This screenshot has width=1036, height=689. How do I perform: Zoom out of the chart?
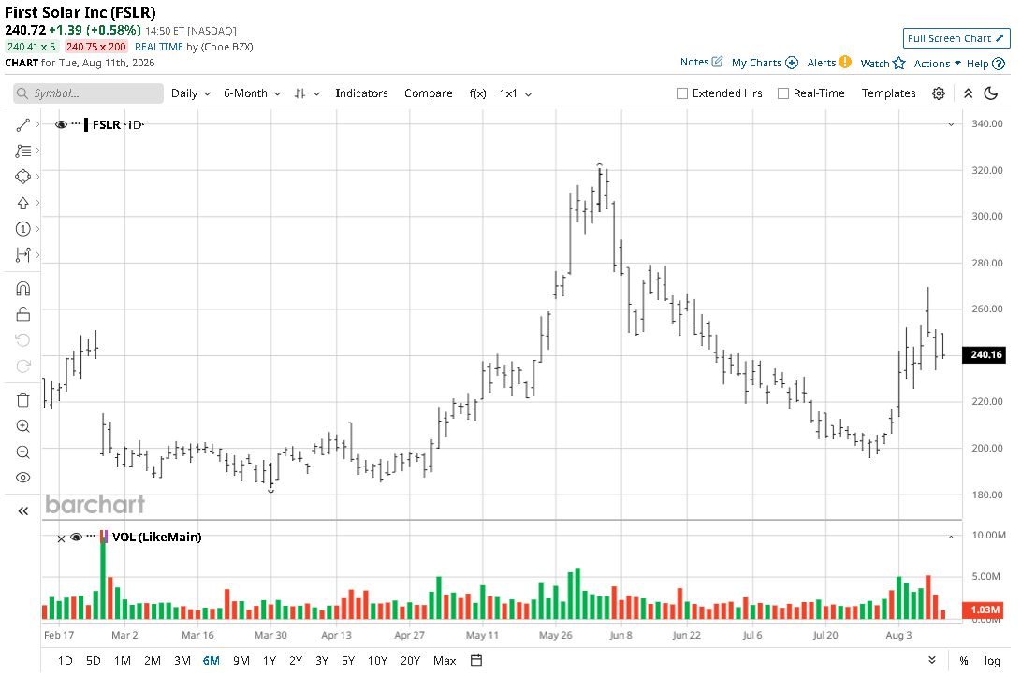pyautogui.click(x=23, y=452)
